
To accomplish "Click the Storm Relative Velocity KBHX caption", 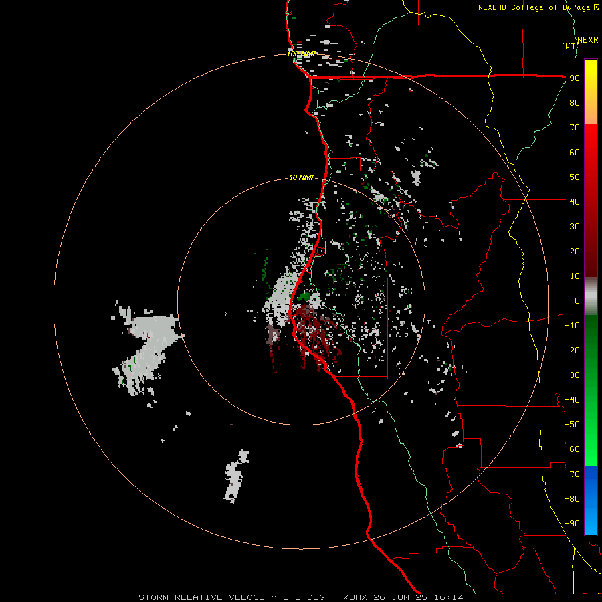I will pyautogui.click(x=300, y=597).
